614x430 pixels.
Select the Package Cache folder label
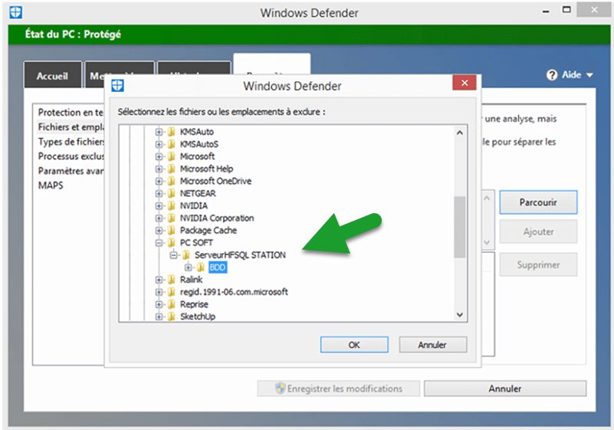[x=208, y=230]
